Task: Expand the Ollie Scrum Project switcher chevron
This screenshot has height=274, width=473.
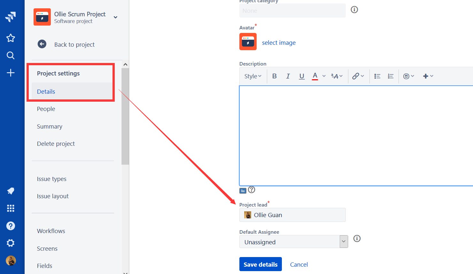Action: [115, 17]
